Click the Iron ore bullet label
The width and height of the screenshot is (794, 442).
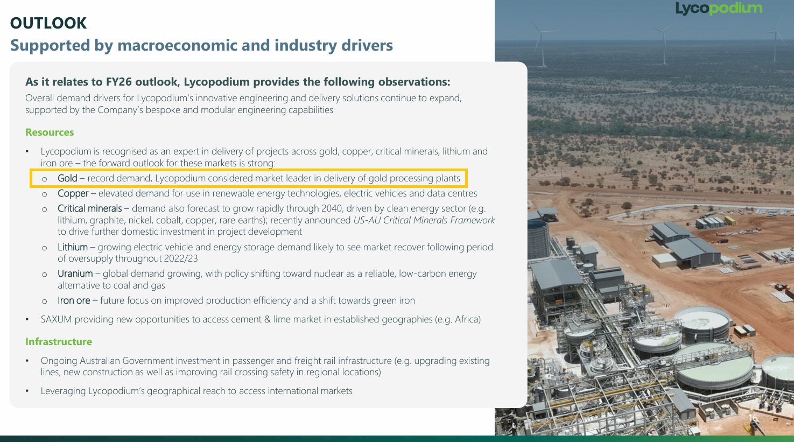coord(74,300)
